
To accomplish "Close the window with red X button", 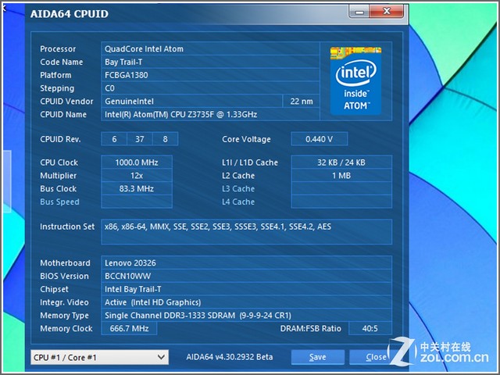I will click(x=387, y=12).
